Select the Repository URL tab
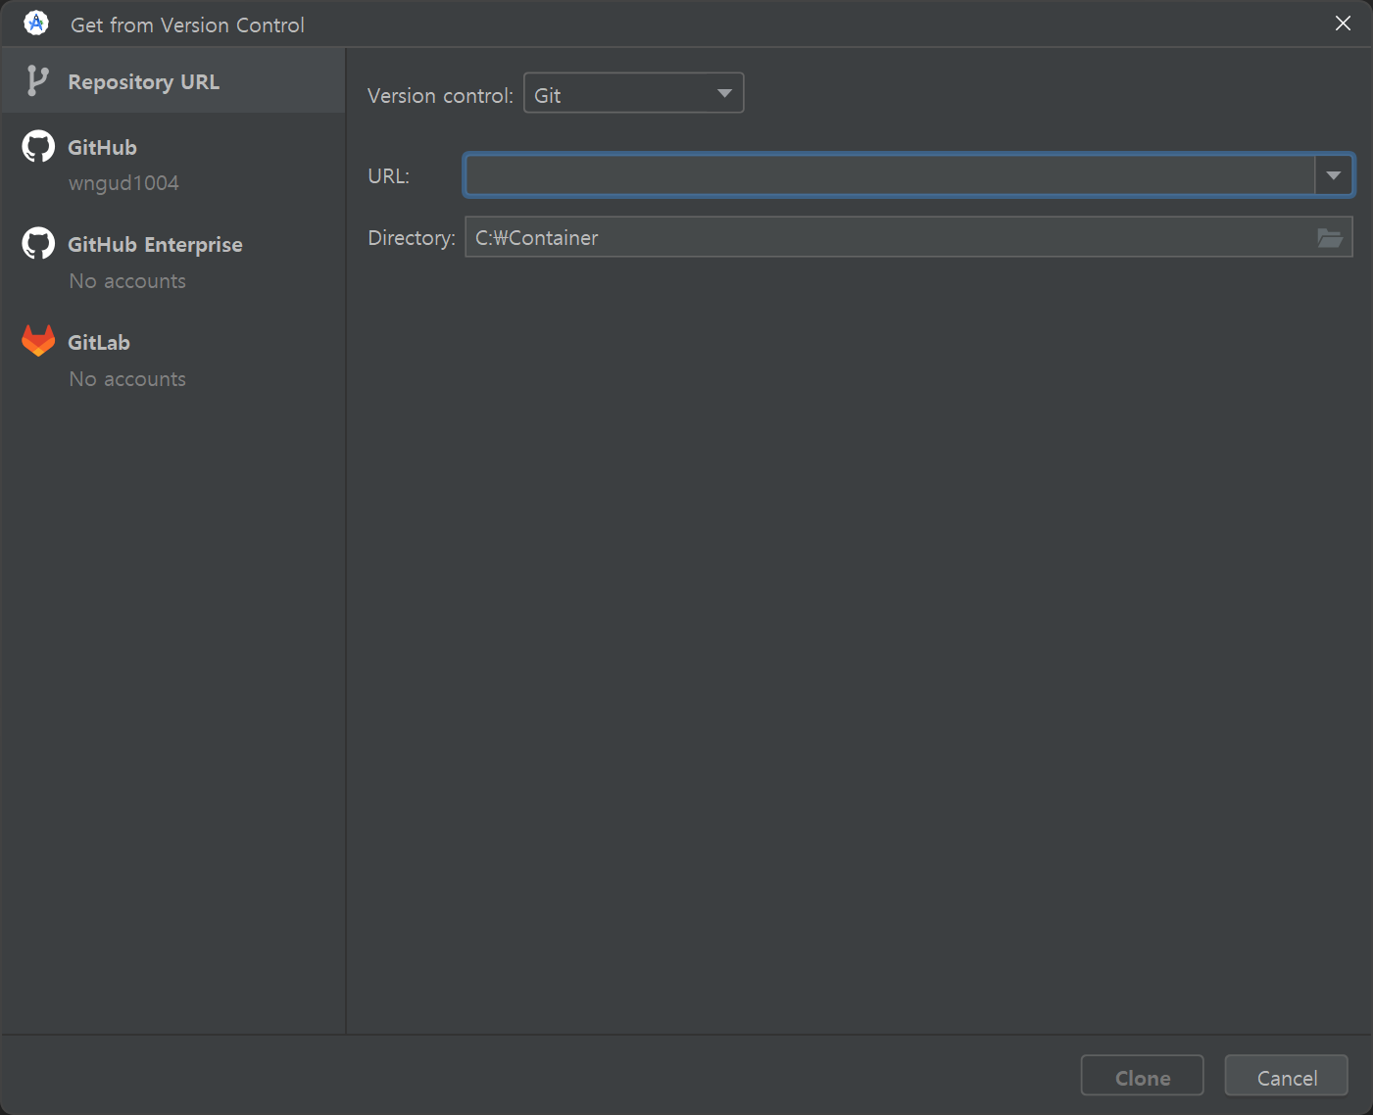Screen dimensions: 1373x1115 172,80
